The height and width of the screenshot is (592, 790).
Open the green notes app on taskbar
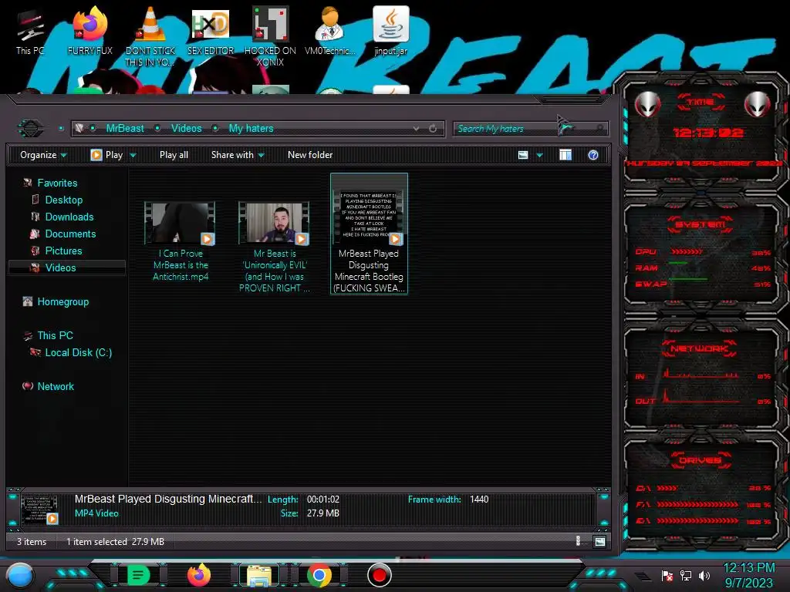point(139,575)
